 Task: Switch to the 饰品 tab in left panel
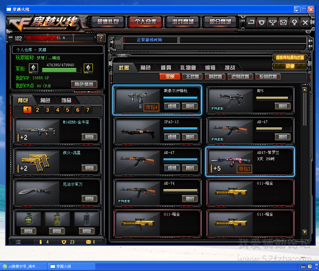pyautogui.click(x=66, y=100)
